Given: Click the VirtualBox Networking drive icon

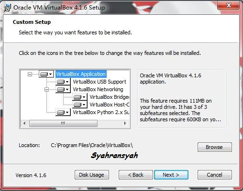Looking at the screenshot, I should click(63, 89).
